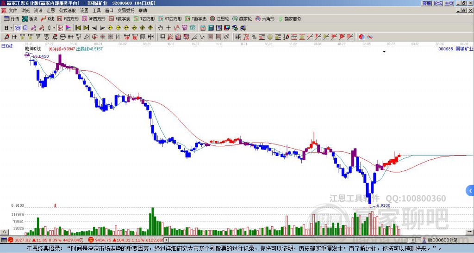This screenshot has height=253, width=474.
Task: Open the P数字表 tool
Action: [x=120, y=18]
